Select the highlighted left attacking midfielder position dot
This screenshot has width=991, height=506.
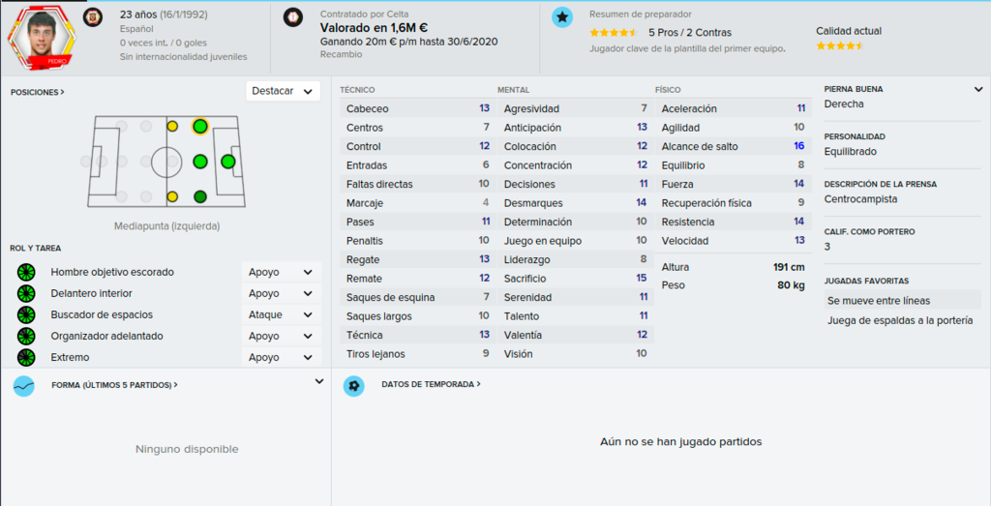click(x=199, y=127)
